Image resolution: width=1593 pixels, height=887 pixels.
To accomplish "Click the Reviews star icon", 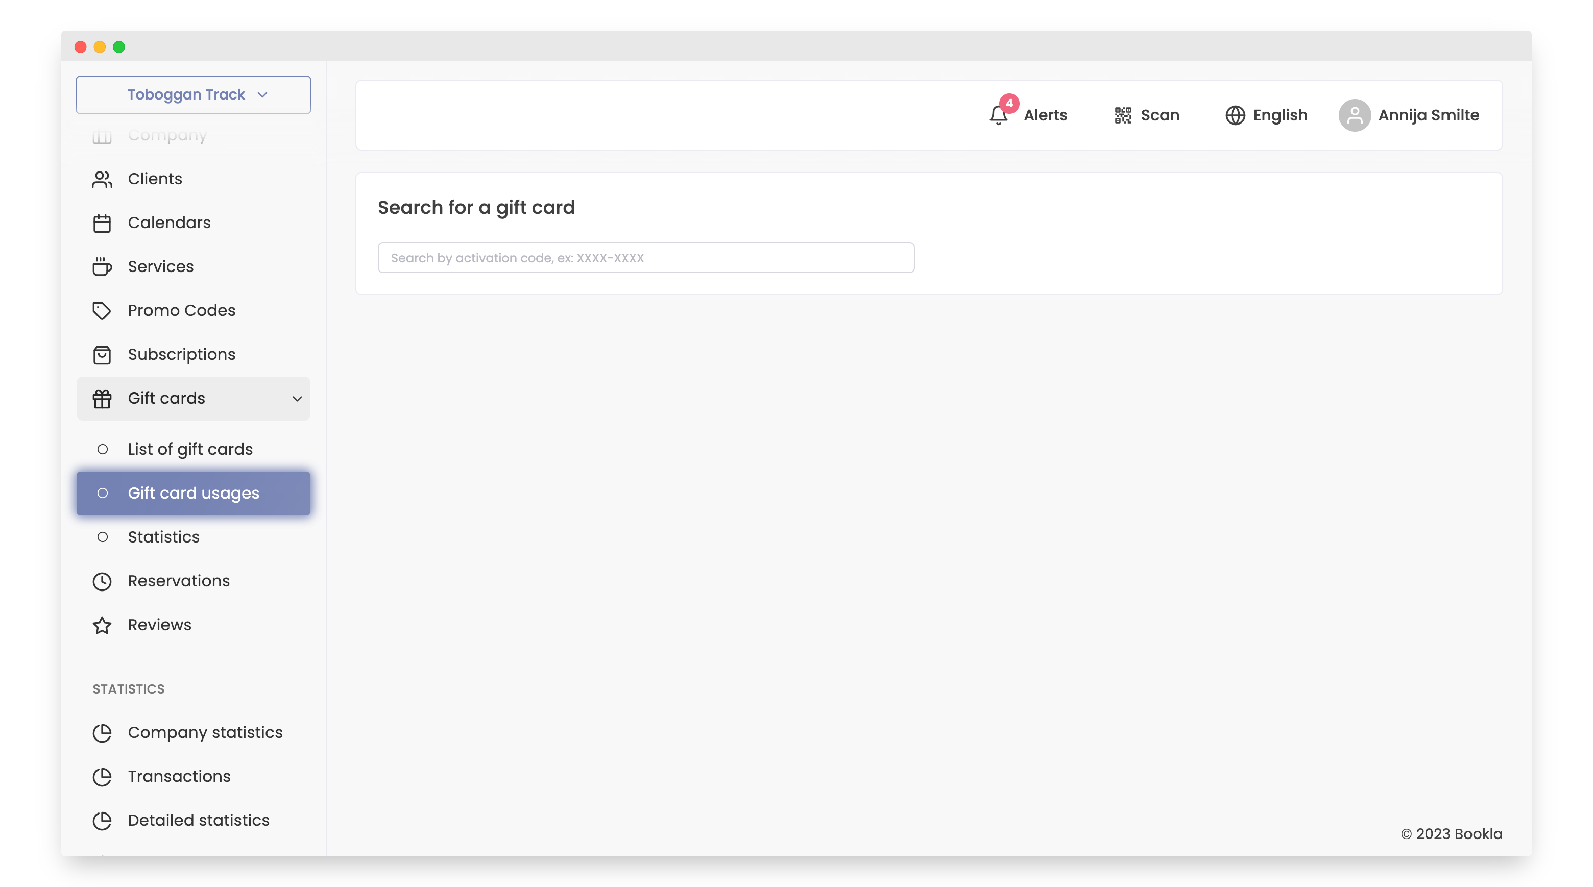I will (x=102, y=625).
